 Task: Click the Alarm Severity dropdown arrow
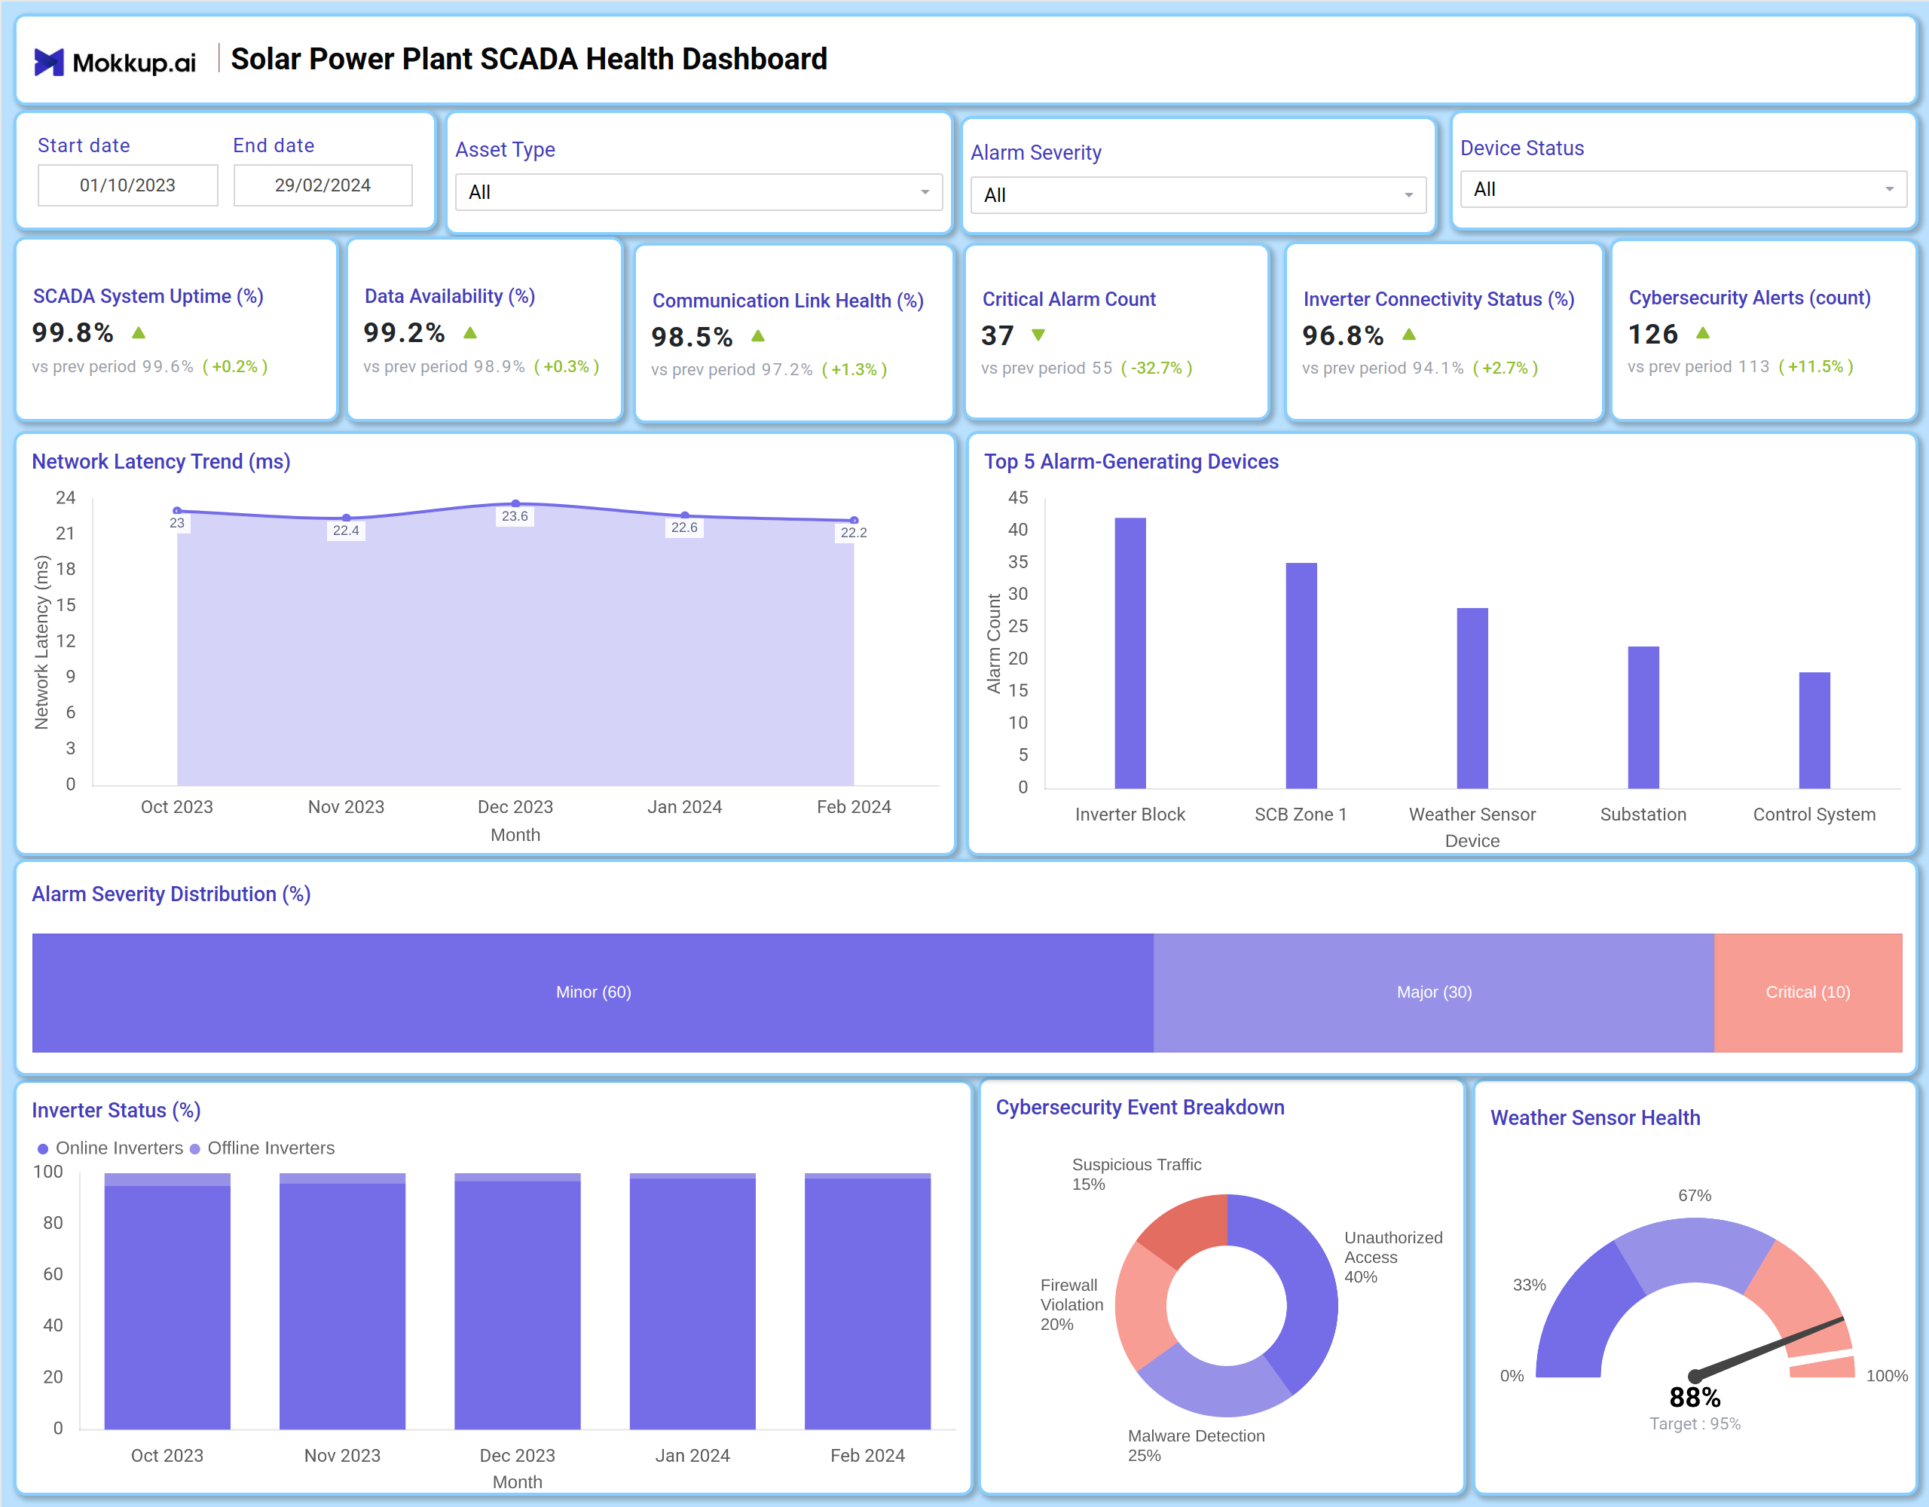tap(1409, 195)
